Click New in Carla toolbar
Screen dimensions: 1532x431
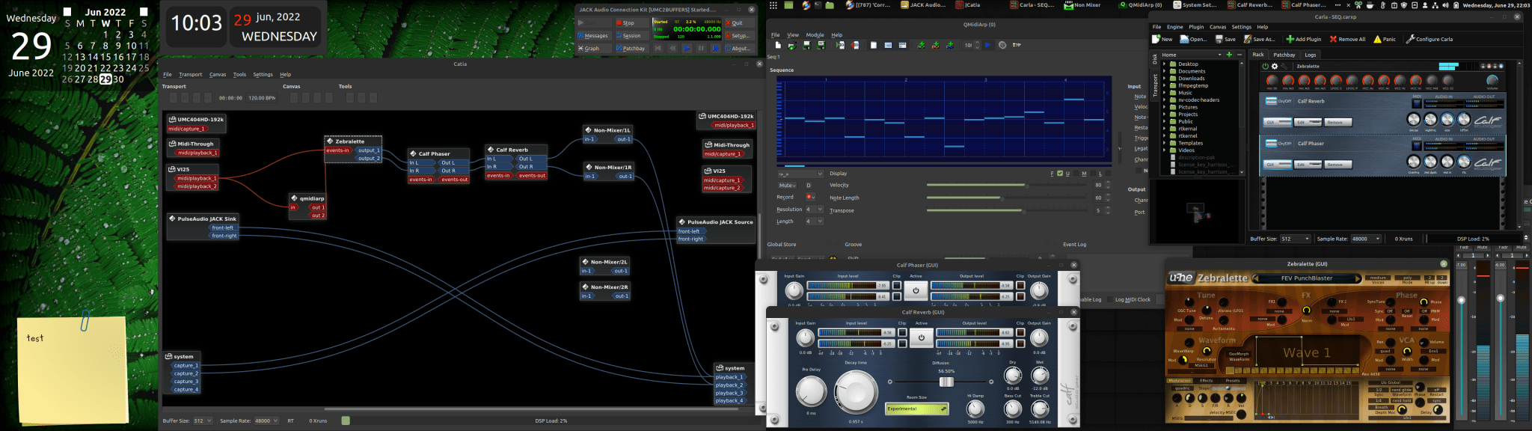coord(1162,39)
